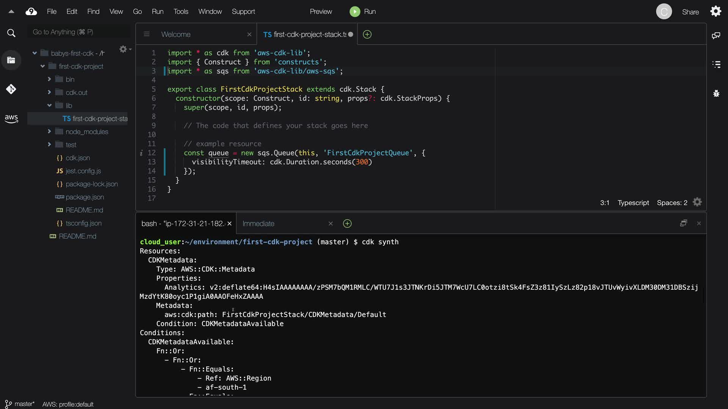Viewport: 728px width, 409px height.
Task: Collapse the lib folder
Action: [49, 106]
